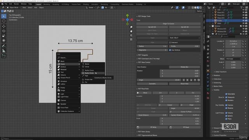Click the PP Read button

tap(184, 127)
